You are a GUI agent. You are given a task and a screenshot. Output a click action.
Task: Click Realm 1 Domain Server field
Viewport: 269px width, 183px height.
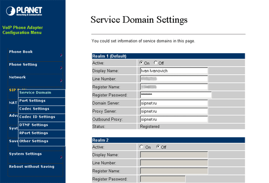pyautogui.click(x=174, y=103)
